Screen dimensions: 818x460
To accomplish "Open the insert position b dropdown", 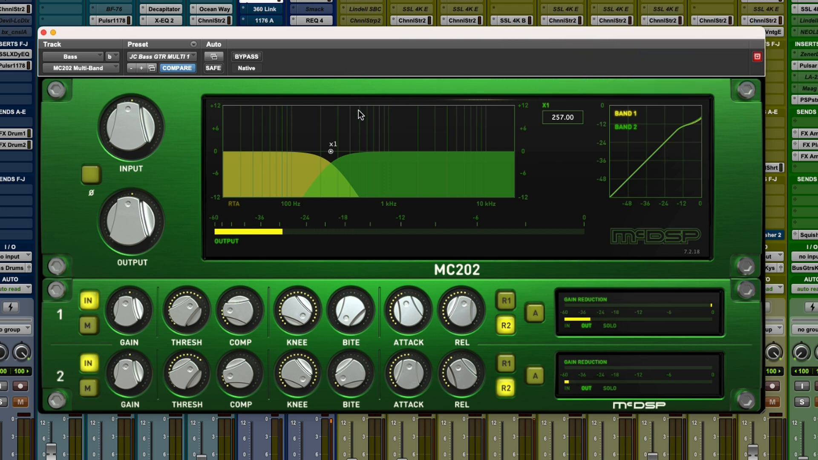I will [112, 57].
